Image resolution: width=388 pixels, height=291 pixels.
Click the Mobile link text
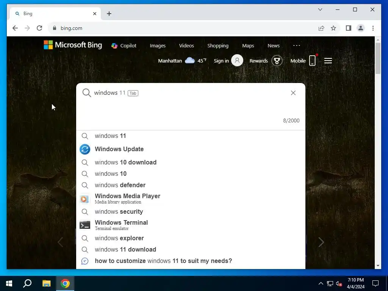[298, 61]
